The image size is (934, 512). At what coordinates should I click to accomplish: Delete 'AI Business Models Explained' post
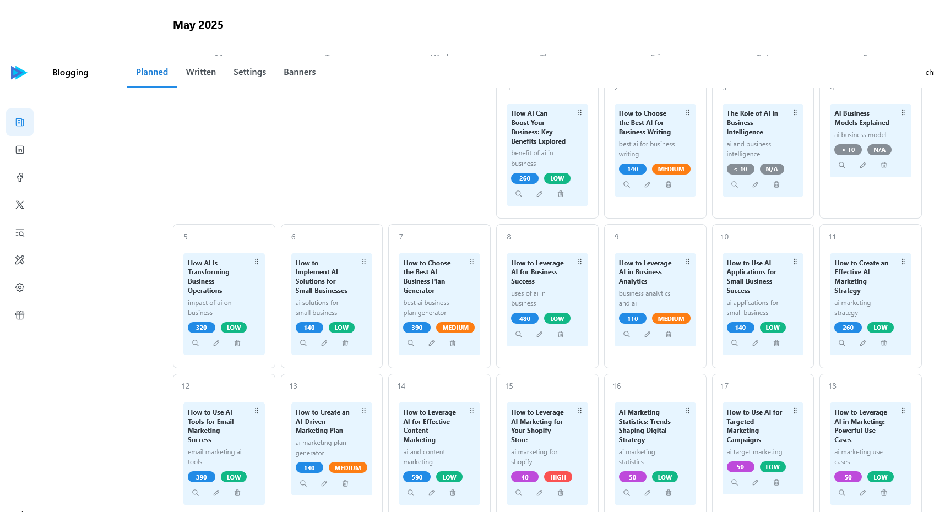(x=884, y=165)
